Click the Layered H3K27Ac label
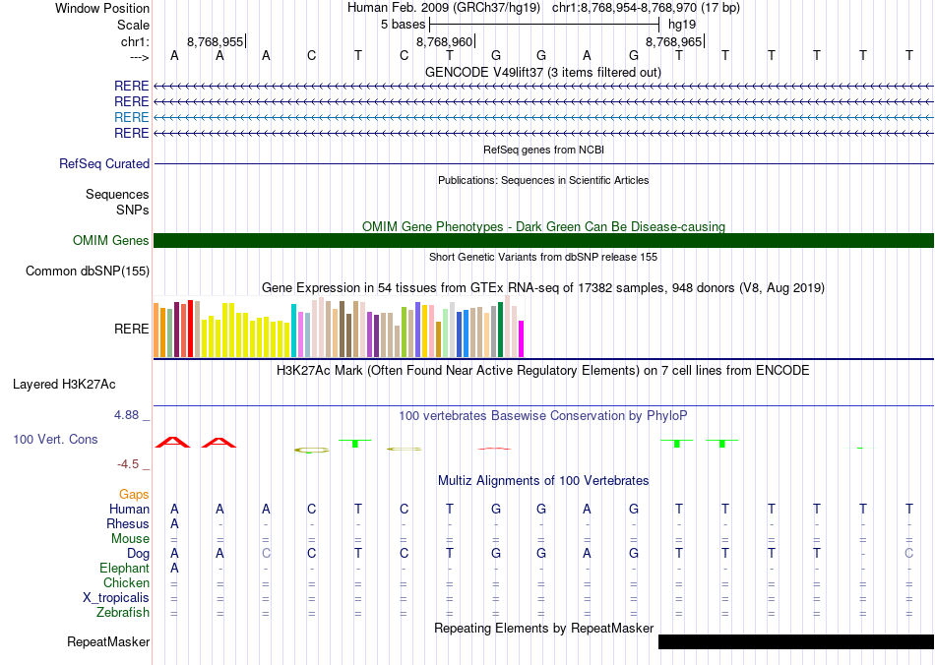Viewport: 935px width, 665px height. click(x=64, y=385)
